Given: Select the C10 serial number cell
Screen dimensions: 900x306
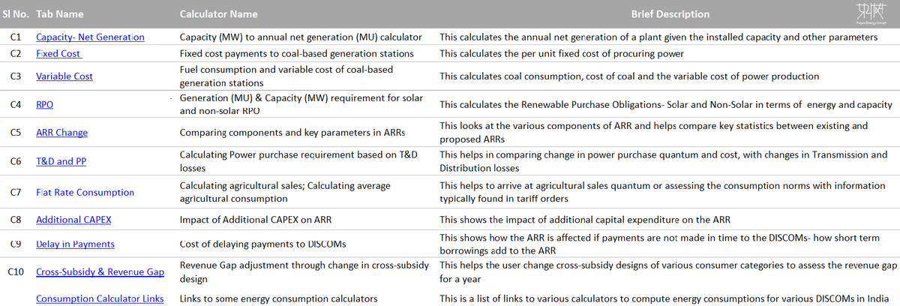Looking at the screenshot, I should 16,272.
